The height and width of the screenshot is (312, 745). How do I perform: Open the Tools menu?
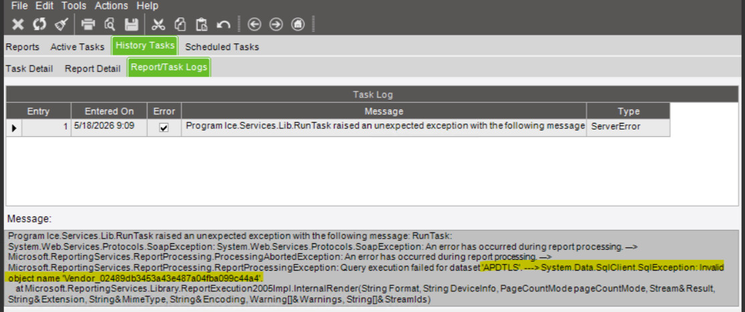(74, 6)
